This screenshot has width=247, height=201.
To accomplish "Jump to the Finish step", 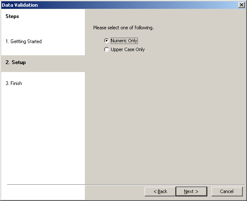I will point(14,83).
